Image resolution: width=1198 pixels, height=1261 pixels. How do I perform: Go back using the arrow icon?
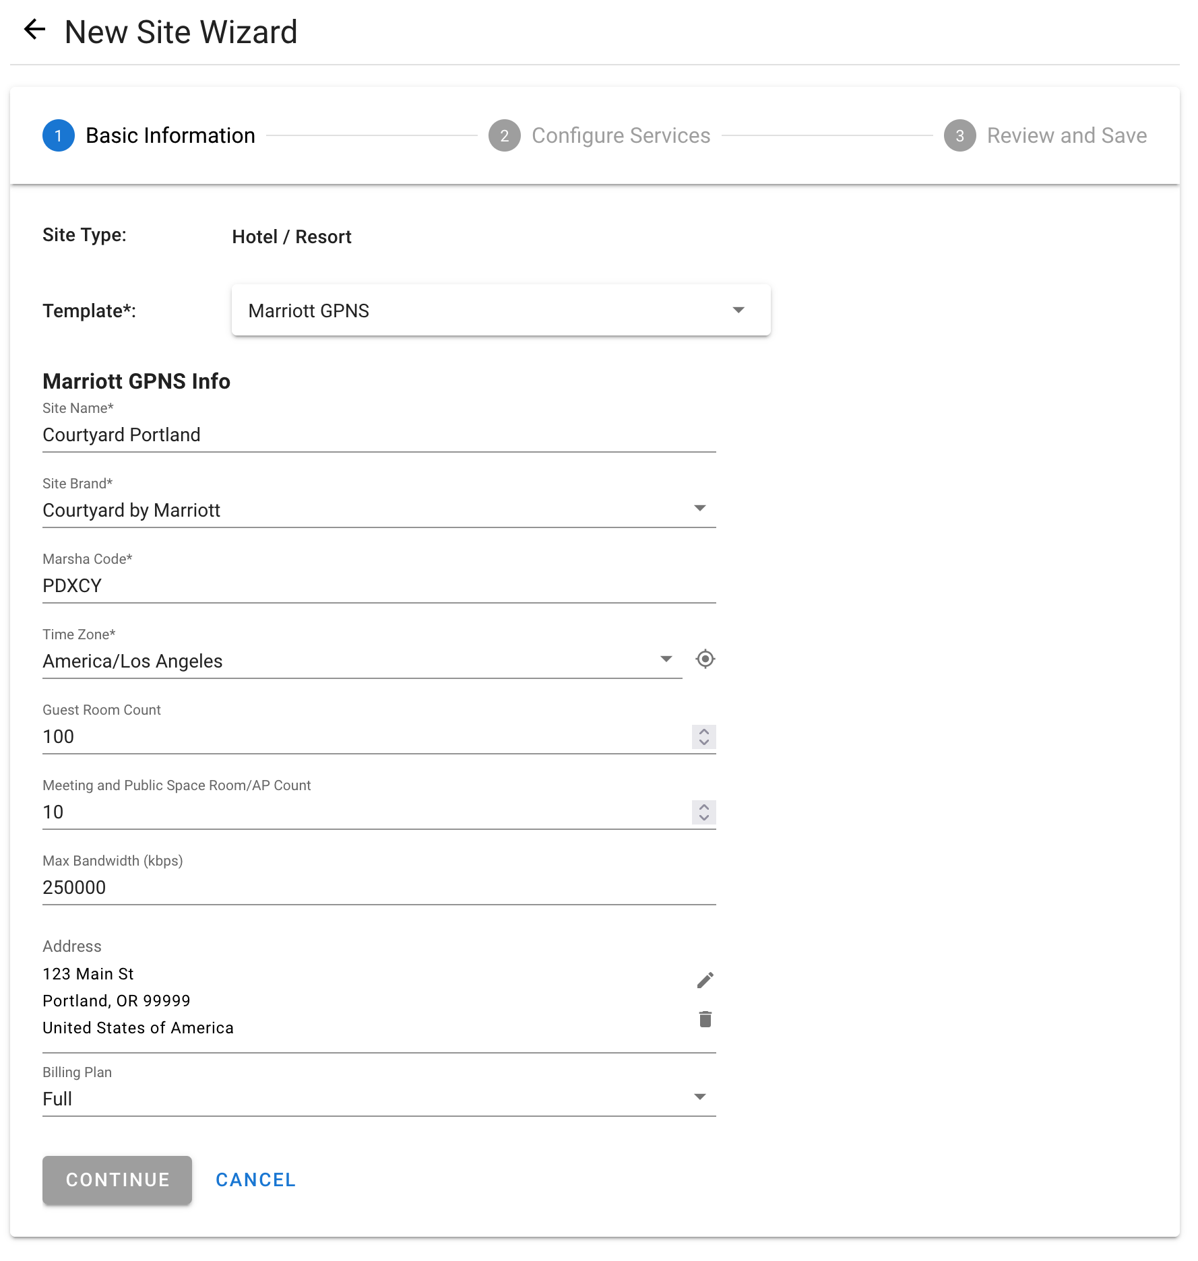[34, 30]
